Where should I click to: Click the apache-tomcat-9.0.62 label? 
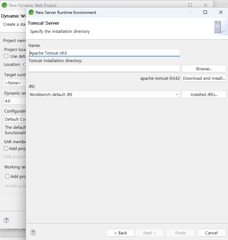tap(160, 78)
